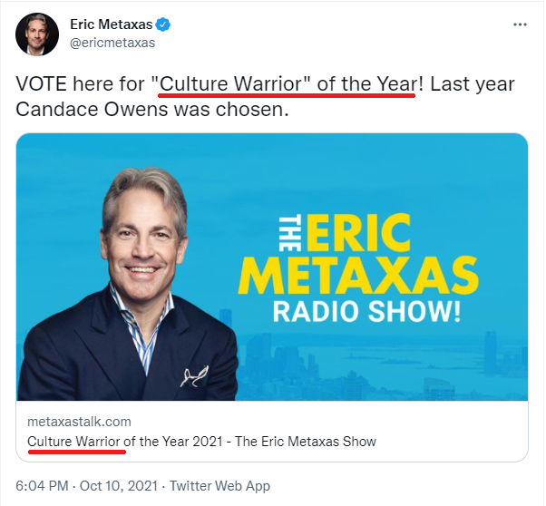
Task: Open the three-dot more options menu
Action: click(520, 24)
